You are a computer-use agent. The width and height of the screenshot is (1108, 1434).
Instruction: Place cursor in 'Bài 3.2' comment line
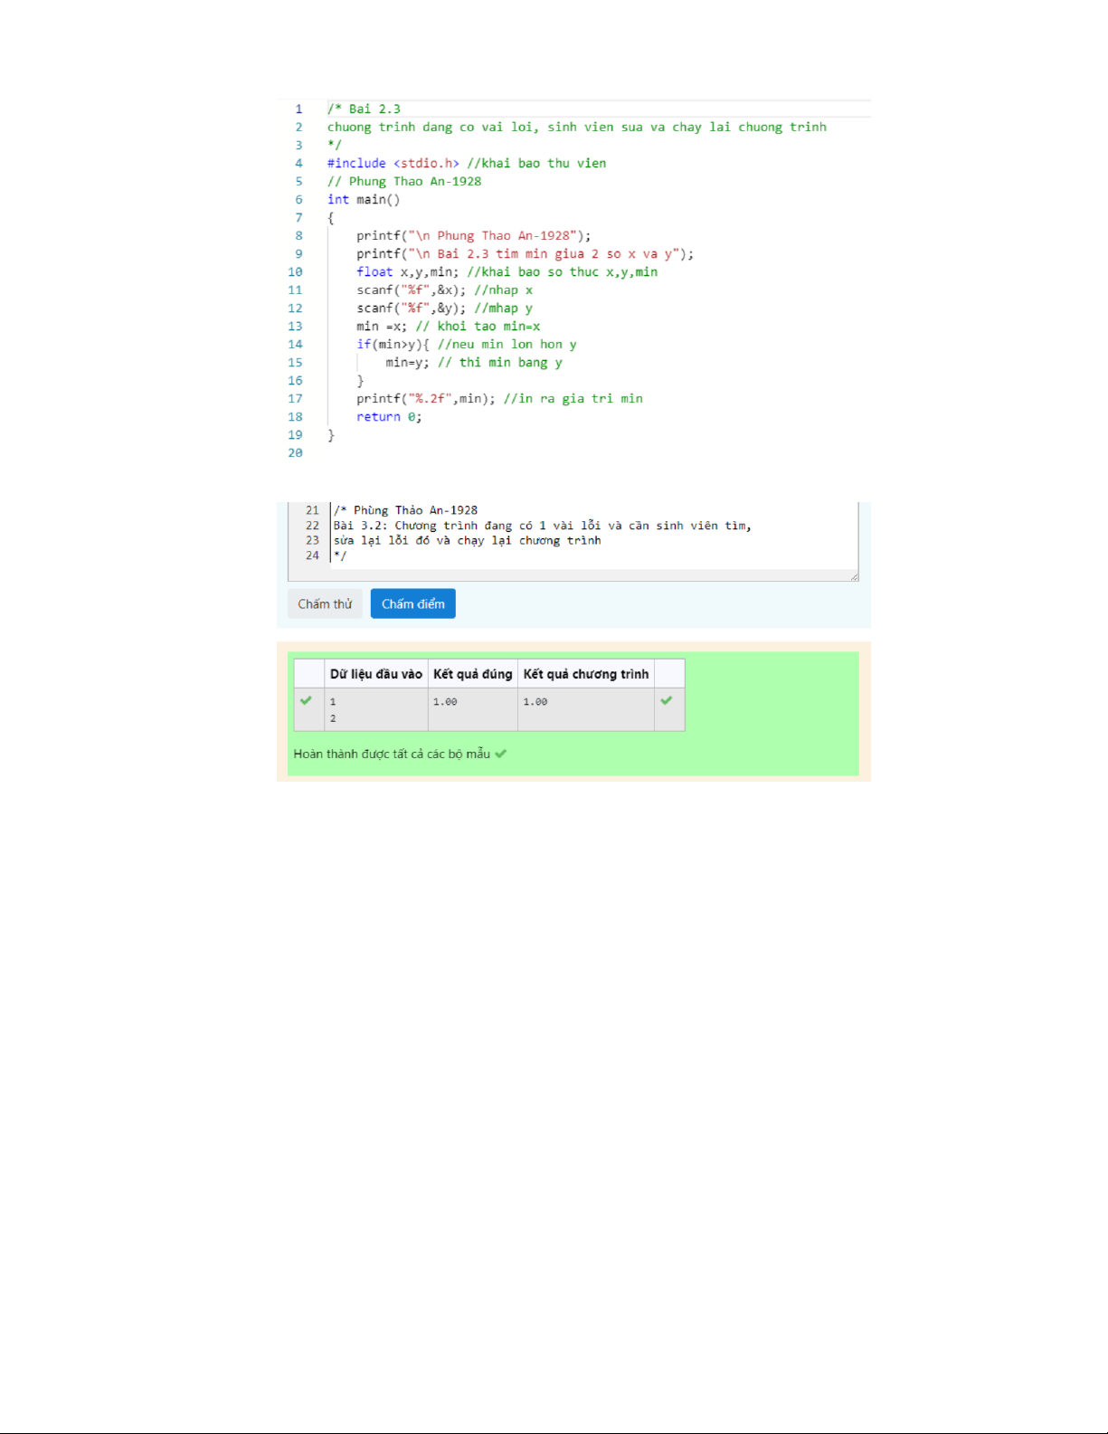[x=542, y=526]
